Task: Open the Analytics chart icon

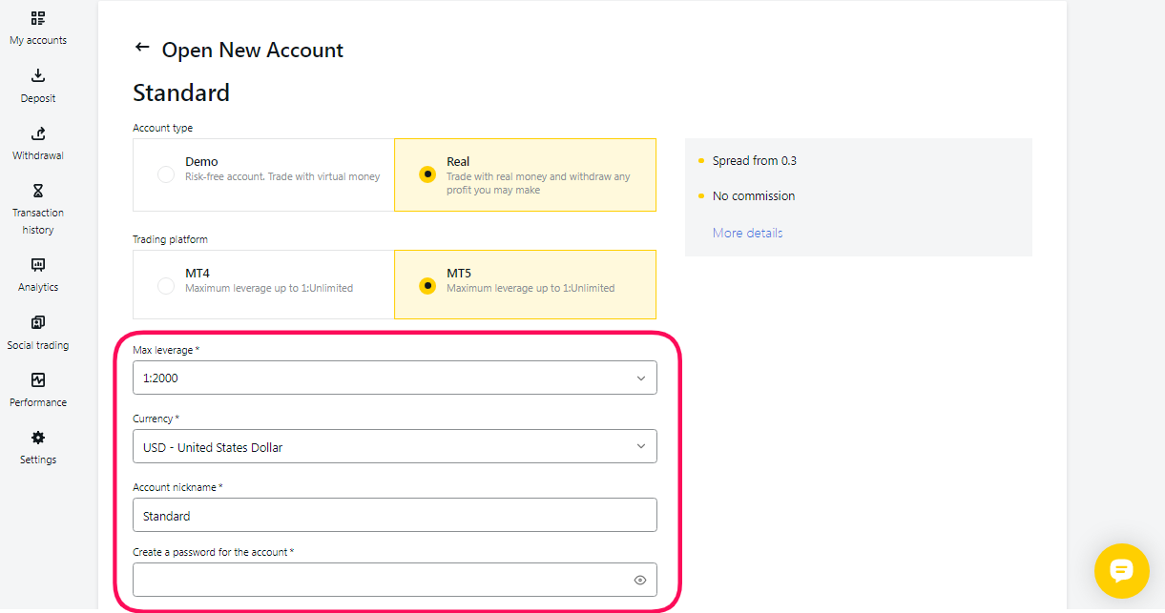Action: tap(38, 265)
